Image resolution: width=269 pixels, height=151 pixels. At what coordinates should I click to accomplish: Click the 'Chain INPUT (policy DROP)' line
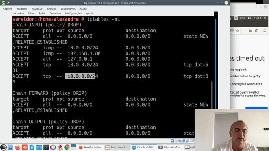click(47, 25)
